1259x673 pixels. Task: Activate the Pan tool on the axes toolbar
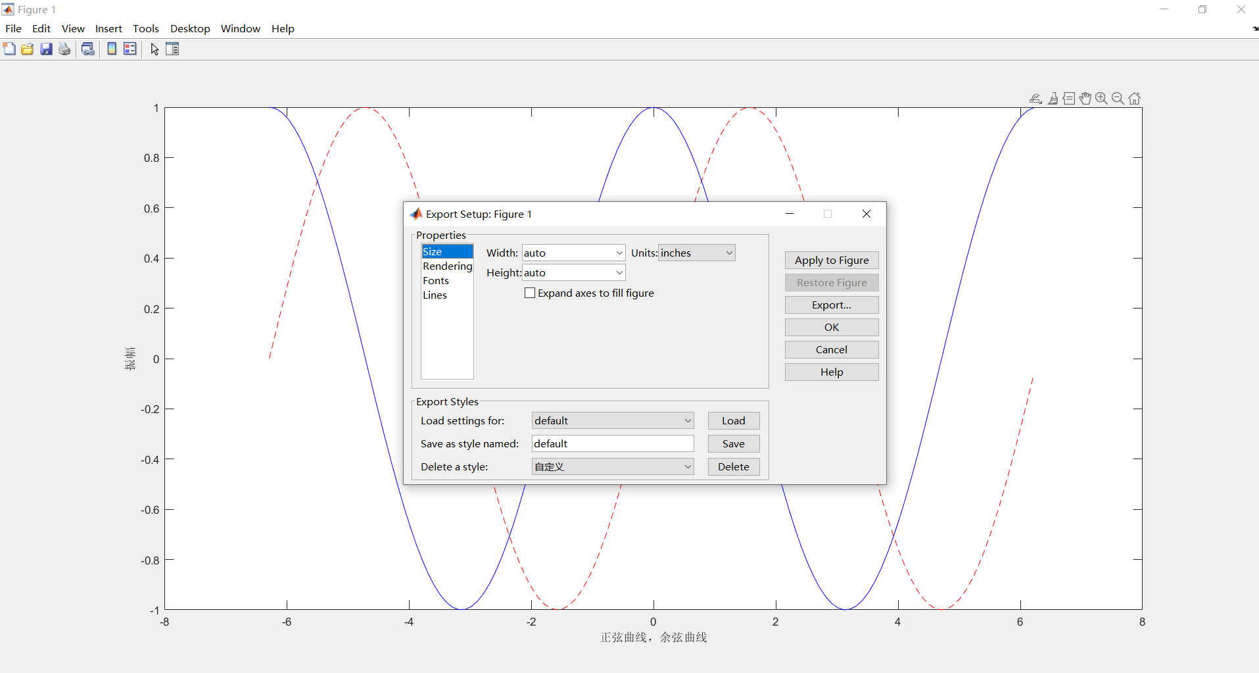(1086, 98)
